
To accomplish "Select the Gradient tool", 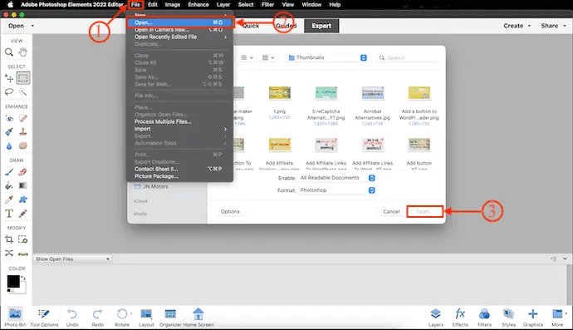I will coord(23,185).
